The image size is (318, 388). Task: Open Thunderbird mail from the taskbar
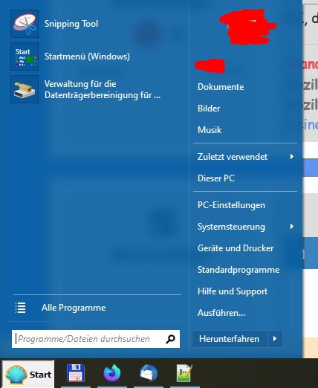tap(149, 373)
